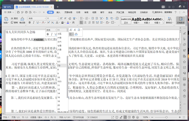Click the decrease indent icon

[x=93, y=18]
